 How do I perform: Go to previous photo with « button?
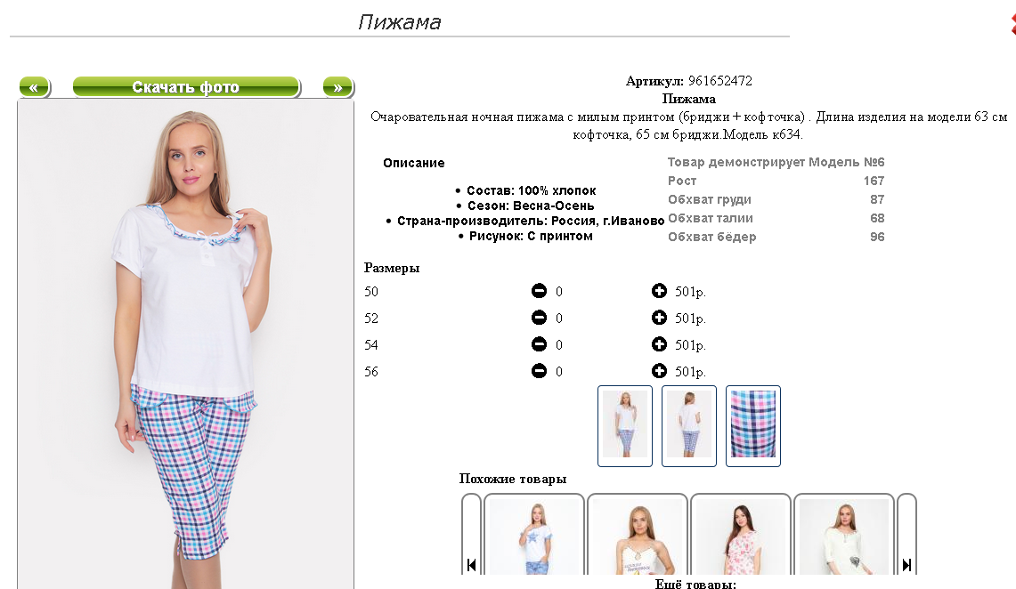(35, 86)
